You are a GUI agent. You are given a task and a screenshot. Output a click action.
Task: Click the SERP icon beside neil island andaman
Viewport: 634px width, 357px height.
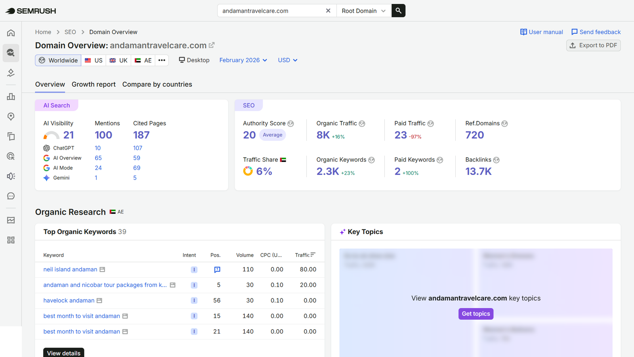pos(102,269)
